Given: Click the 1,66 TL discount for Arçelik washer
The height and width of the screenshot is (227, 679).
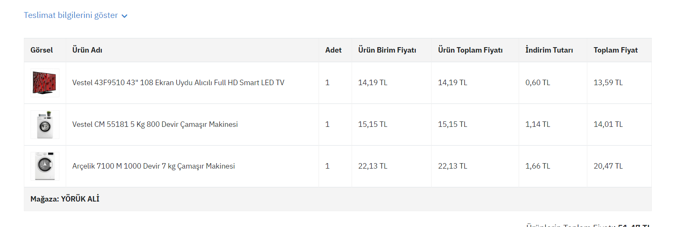Looking at the screenshot, I should coord(538,166).
